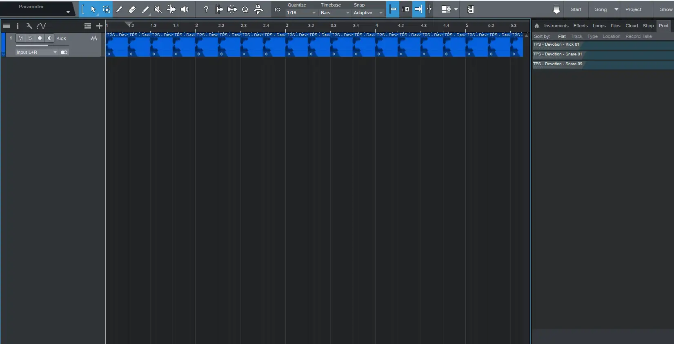
Task: Open the Start page
Action: [576, 9]
